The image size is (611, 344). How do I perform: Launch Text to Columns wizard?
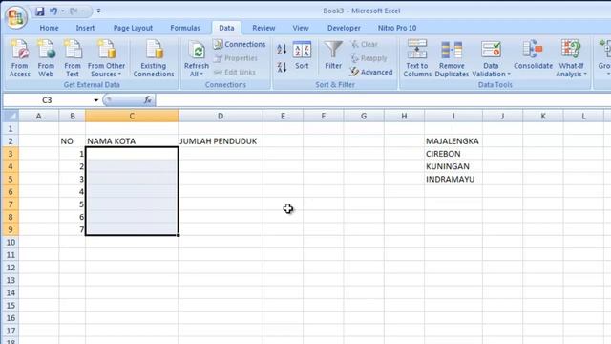417,58
